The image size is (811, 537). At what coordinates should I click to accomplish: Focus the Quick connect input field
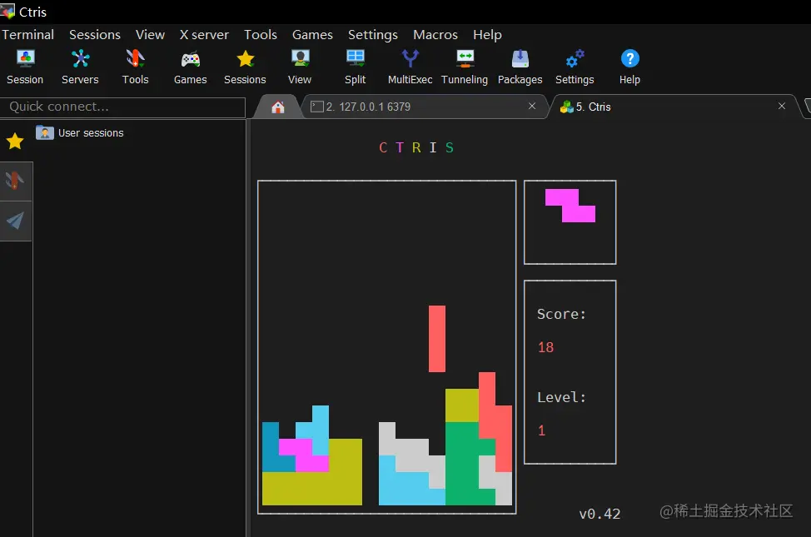[x=122, y=107]
